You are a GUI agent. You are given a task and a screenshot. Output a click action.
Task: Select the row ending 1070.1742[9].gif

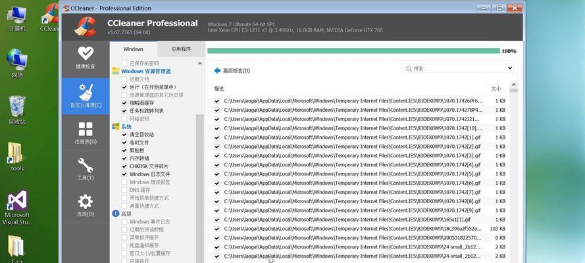[x=359, y=210]
